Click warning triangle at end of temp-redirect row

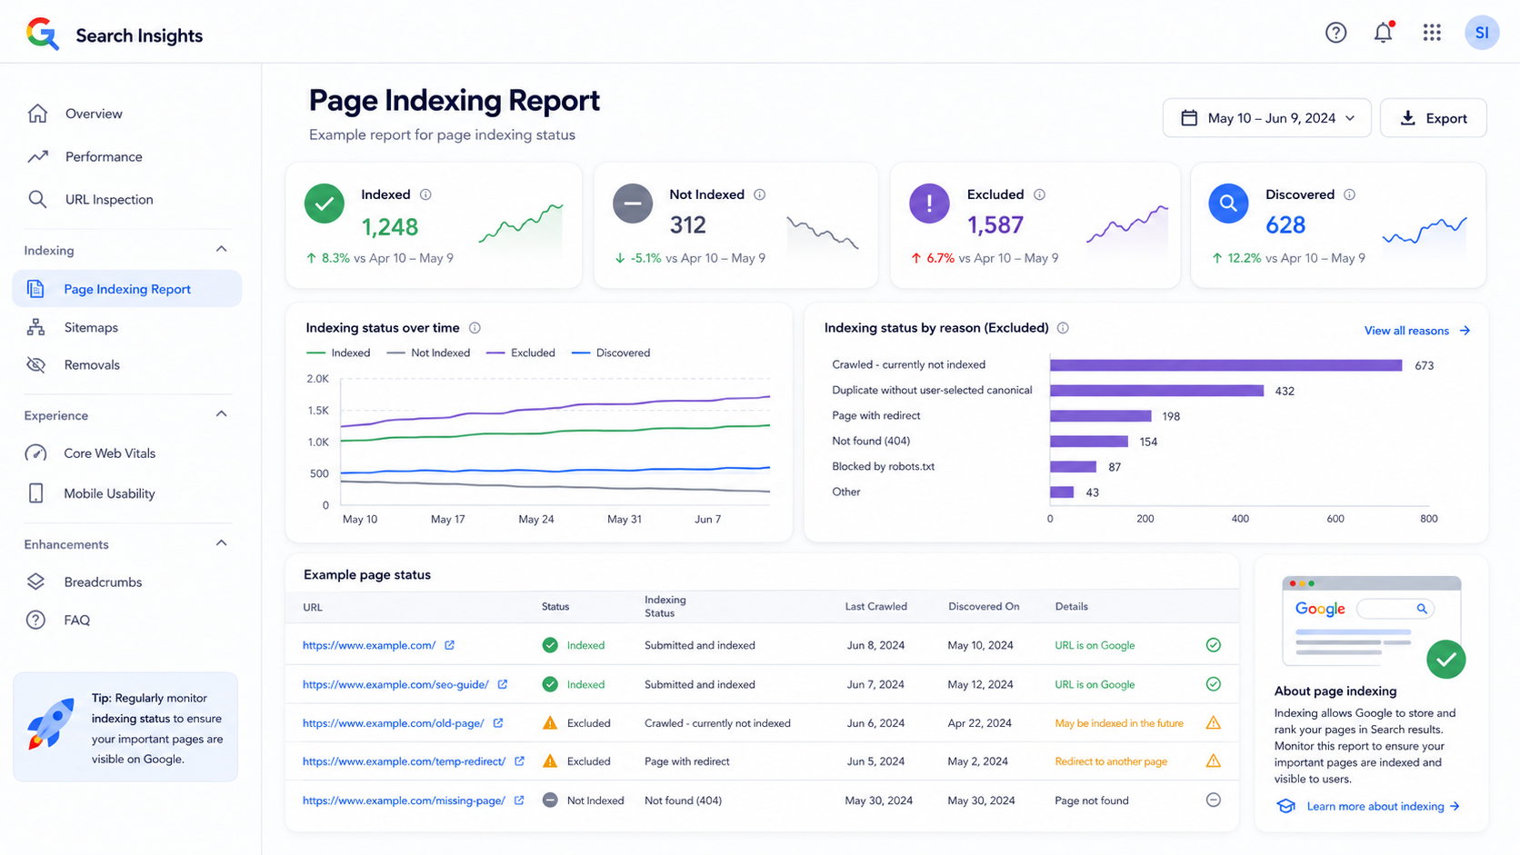point(1213,761)
